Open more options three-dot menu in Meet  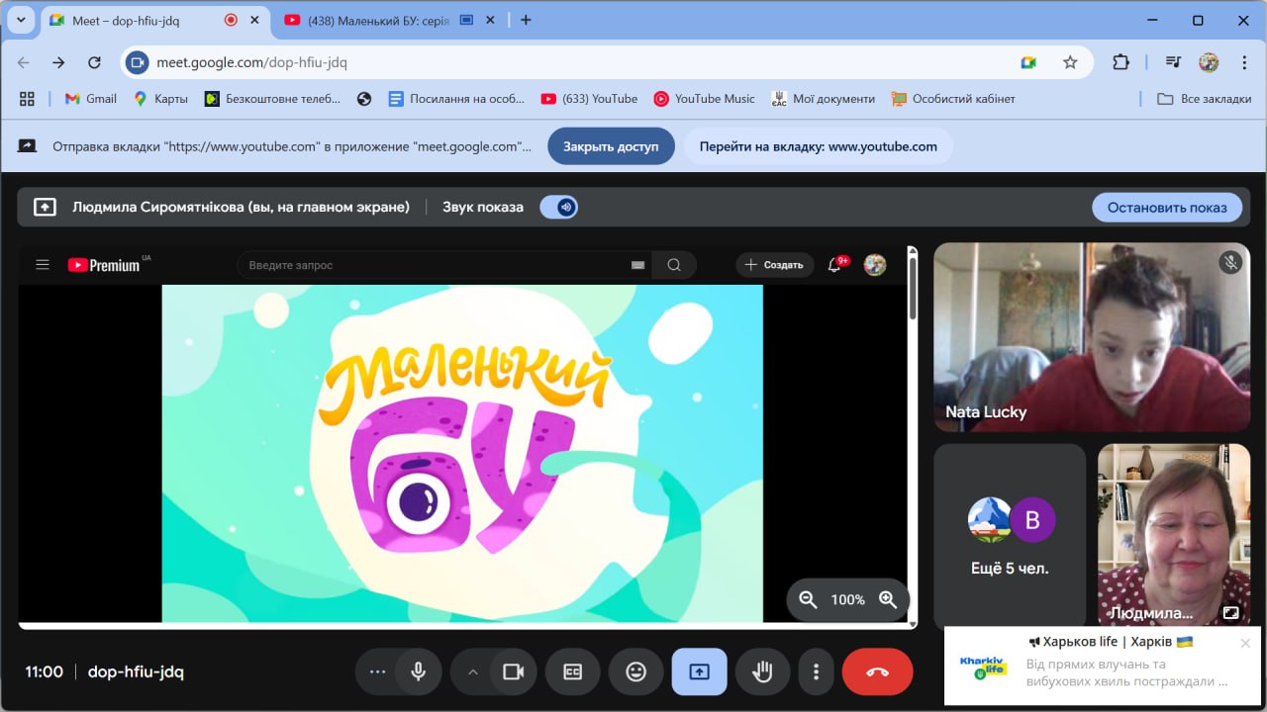click(x=816, y=672)
